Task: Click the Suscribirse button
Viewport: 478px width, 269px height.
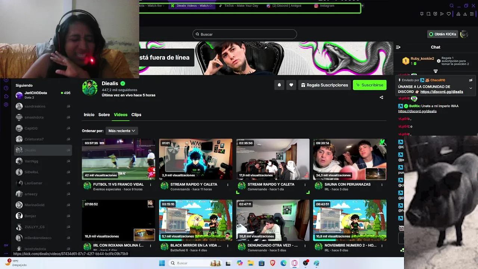Action: [369, 85]
